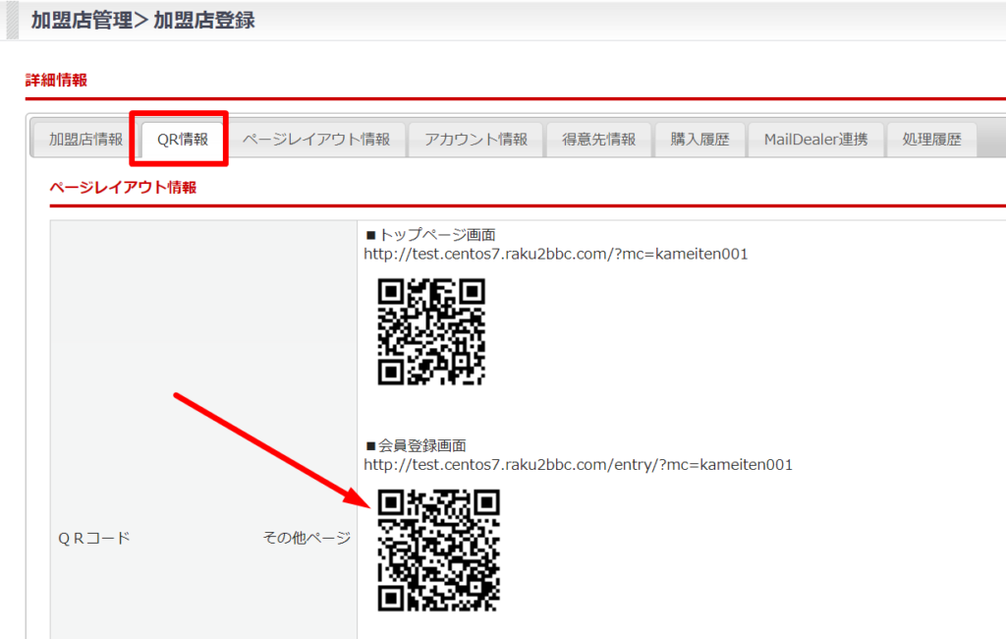Image resolution: width=1006 pixels, height=639 pixels.
Task: Click the member registration QR code image
Action: 438,550
